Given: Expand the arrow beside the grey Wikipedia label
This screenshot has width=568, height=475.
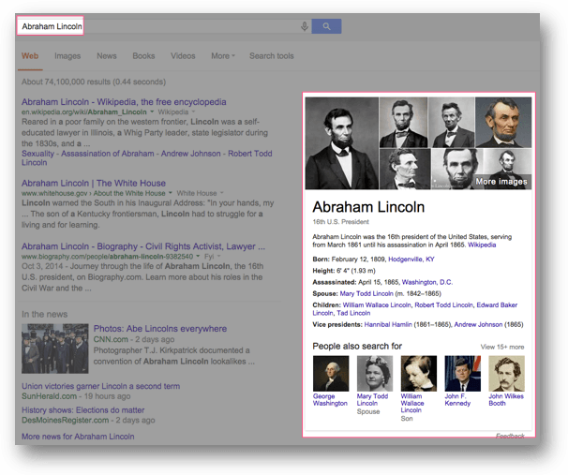Looking at the screenshot, I should tap(193, 111).
